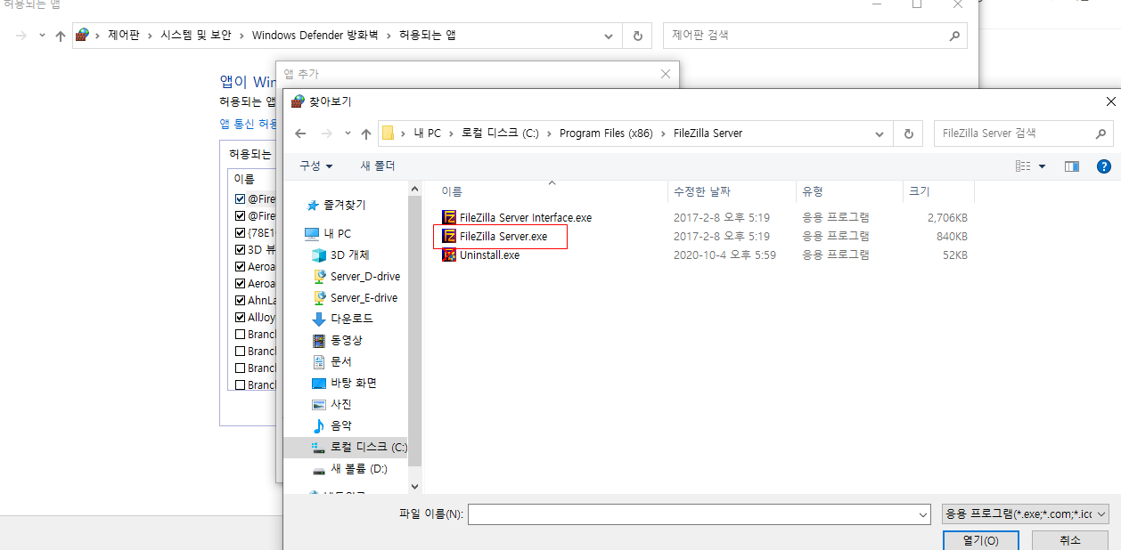Uncheck the {78E1 allowed app checkbox
1121x550 pixels.
240,232
